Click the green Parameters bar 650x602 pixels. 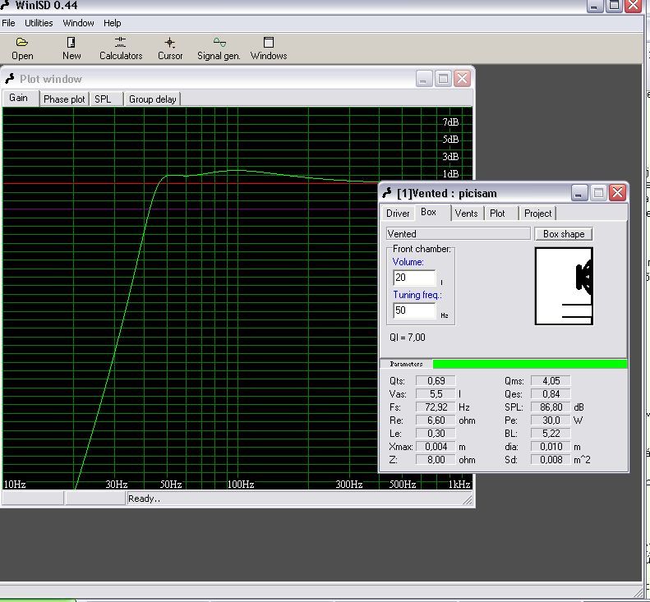coord(529,364)
